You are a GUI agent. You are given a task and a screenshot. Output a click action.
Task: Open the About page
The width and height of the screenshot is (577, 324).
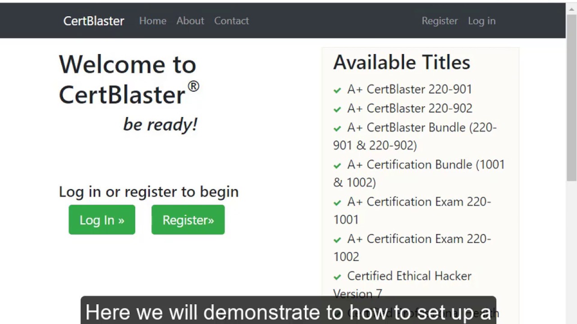190,21
